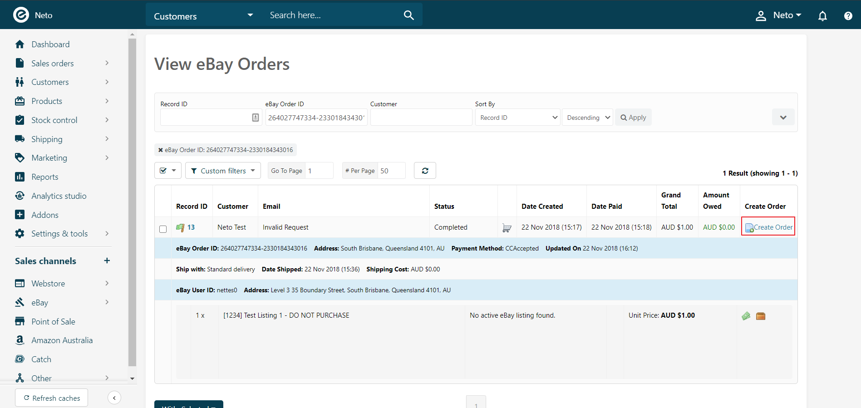The height and width of the screenshot is (408, 861).
Task: Click the Customer filter input
Action: pyautogui.click(x=421, y=118)
